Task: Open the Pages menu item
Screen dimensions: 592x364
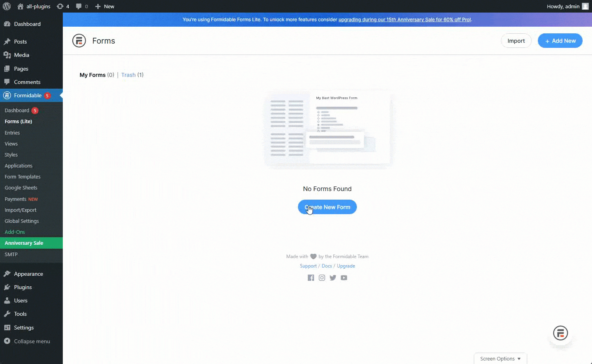Action: [31, 69]
